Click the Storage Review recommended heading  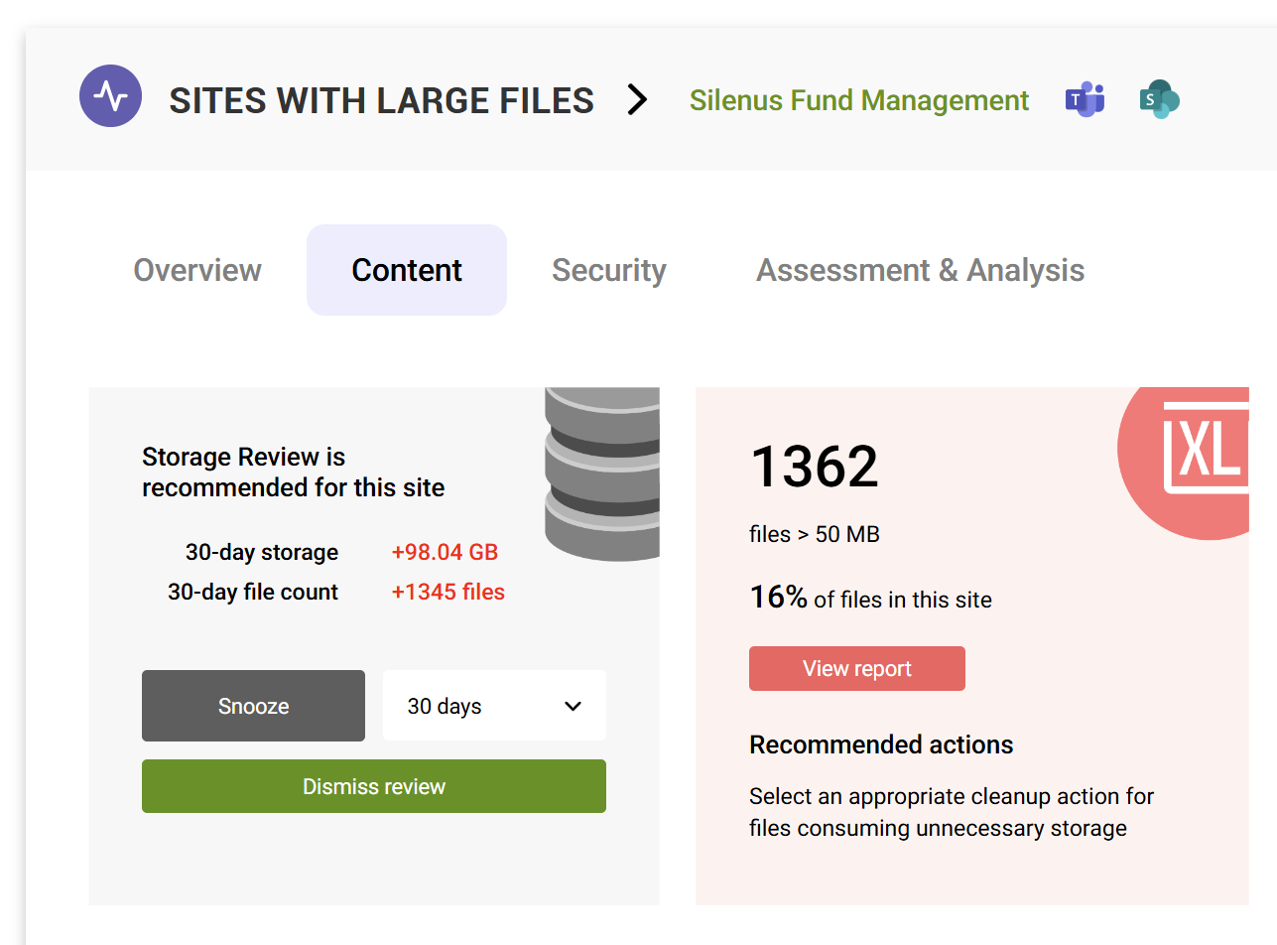[x=294, y=472]
